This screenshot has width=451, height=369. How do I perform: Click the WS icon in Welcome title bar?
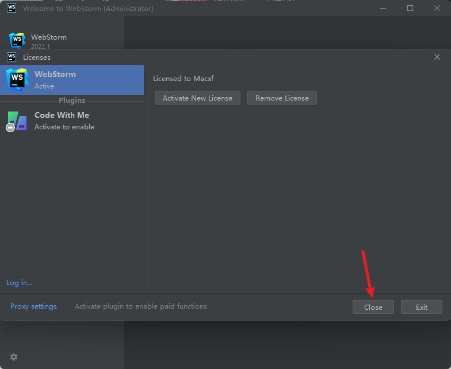pos(12,8)
